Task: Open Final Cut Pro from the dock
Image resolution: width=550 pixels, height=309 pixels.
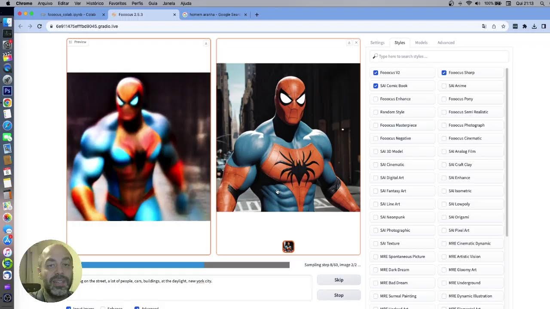Action: click(x=7, y=57)
